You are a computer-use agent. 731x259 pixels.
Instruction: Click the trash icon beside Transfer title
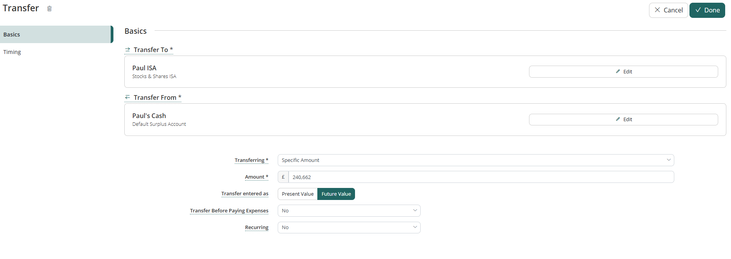49,9
